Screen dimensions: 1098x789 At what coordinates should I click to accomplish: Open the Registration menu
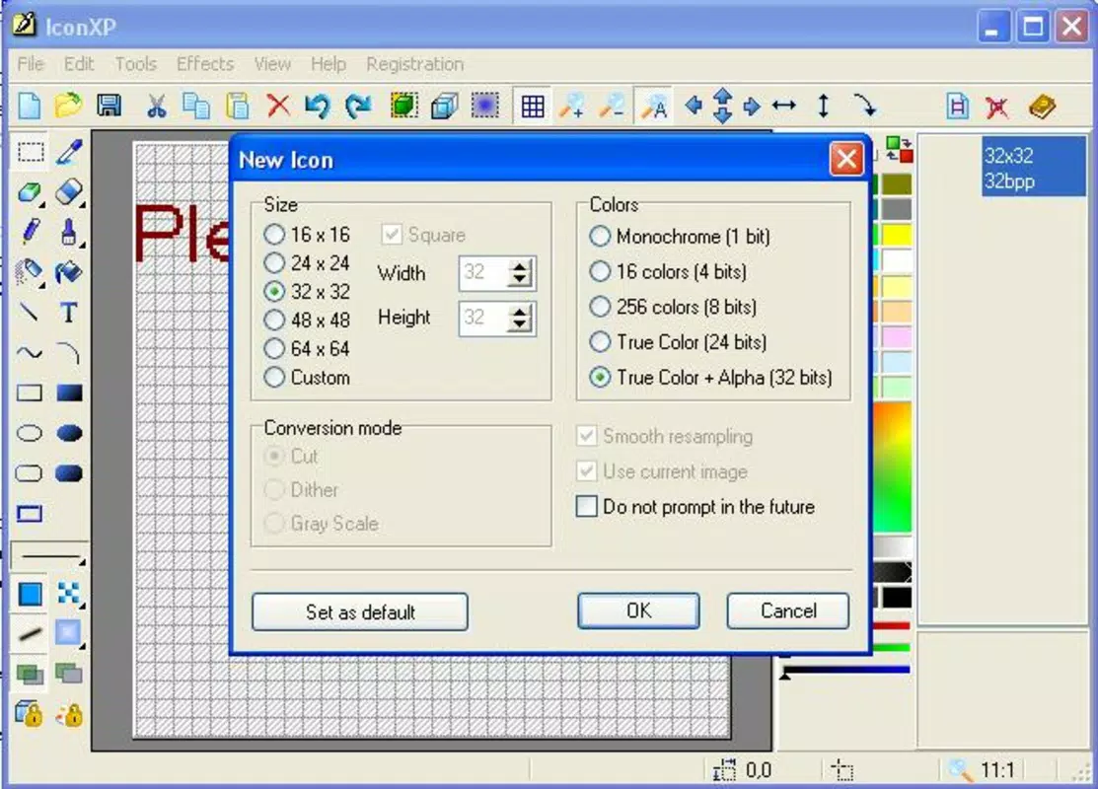point(414,64)
